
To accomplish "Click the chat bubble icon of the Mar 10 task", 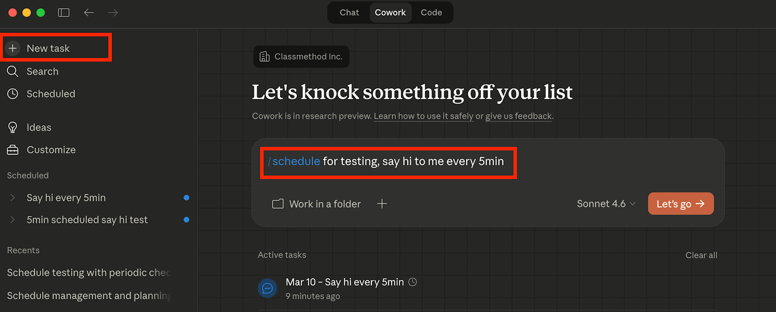I will click(x=267, y=288).
